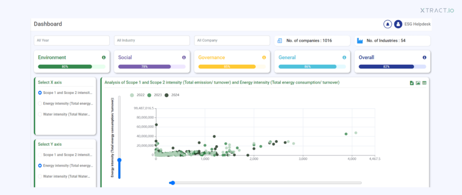Viewport: 462px width, 195px height.
Task: Click the Social 78% progress bar
Action: [152, 66]
